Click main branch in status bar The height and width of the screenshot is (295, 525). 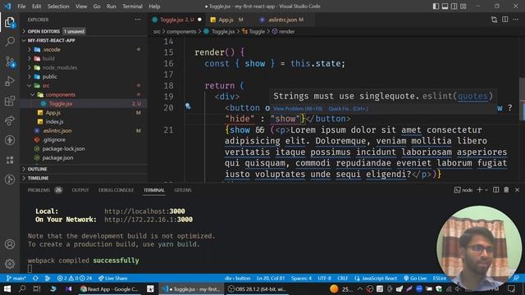point(16,279)
